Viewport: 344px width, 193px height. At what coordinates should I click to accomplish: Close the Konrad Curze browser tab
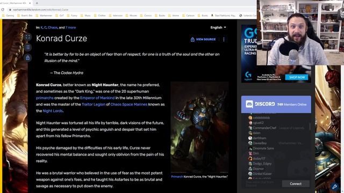click(30, 3)
